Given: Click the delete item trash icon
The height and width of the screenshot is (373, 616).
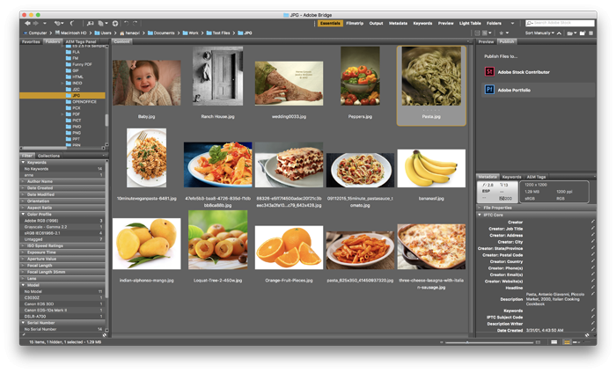Looking at the screenshot, I should click(590, 33).
